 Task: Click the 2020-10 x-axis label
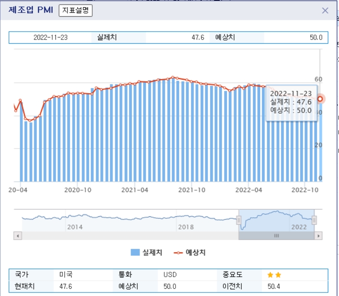click(x=78, y=190)
